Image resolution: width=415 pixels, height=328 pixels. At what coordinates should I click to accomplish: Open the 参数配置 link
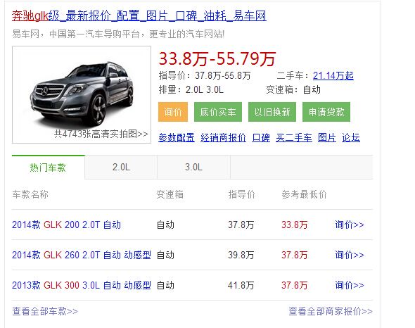pos(177,137)
